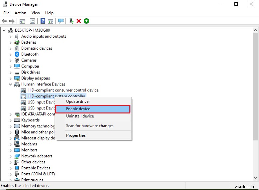Click the Bluetooth category icon

tap(17, 54)
